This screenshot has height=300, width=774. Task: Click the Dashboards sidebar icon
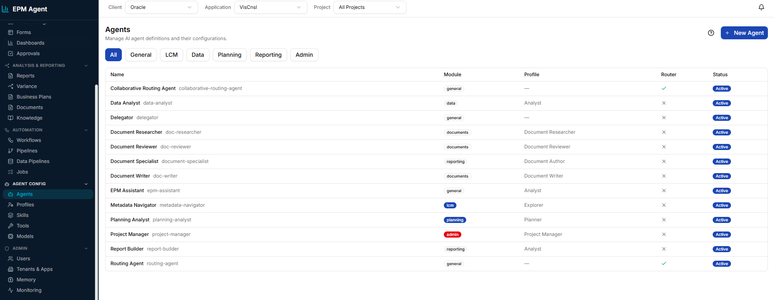(11, 43)
